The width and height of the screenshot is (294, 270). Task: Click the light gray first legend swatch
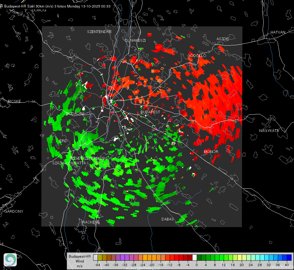tap(95, 258)
